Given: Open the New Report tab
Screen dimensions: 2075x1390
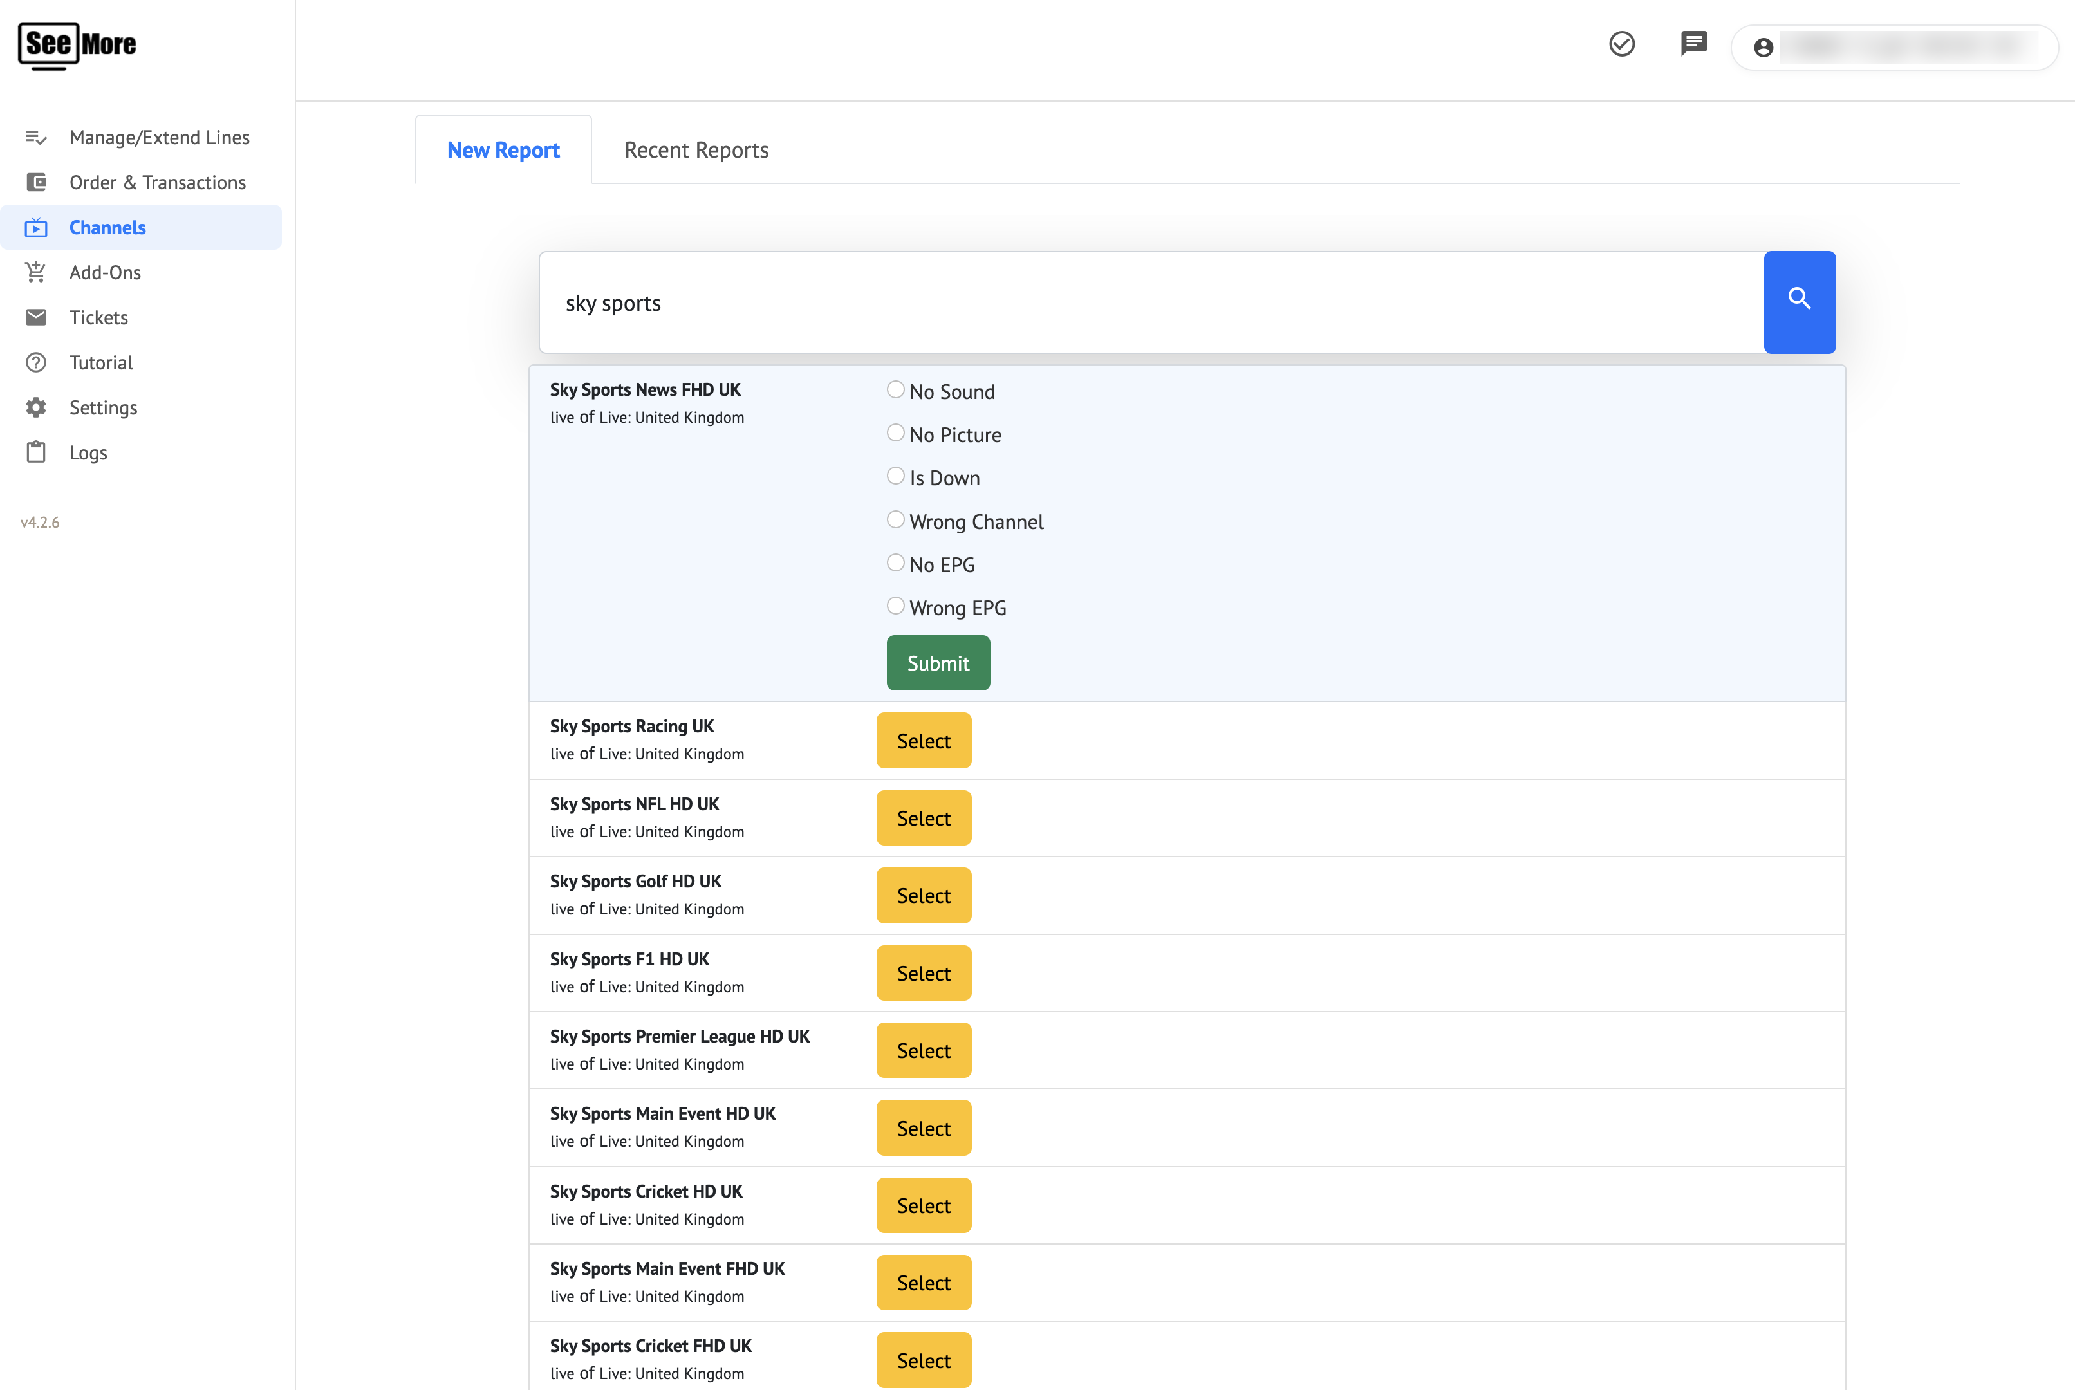Looking at the screenshot, I should pyautogui.click(x=503, y=150).
